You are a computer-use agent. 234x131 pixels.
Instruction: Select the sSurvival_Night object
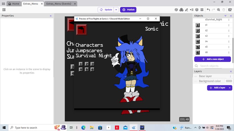pyautogui.click(x=213, y=20)
